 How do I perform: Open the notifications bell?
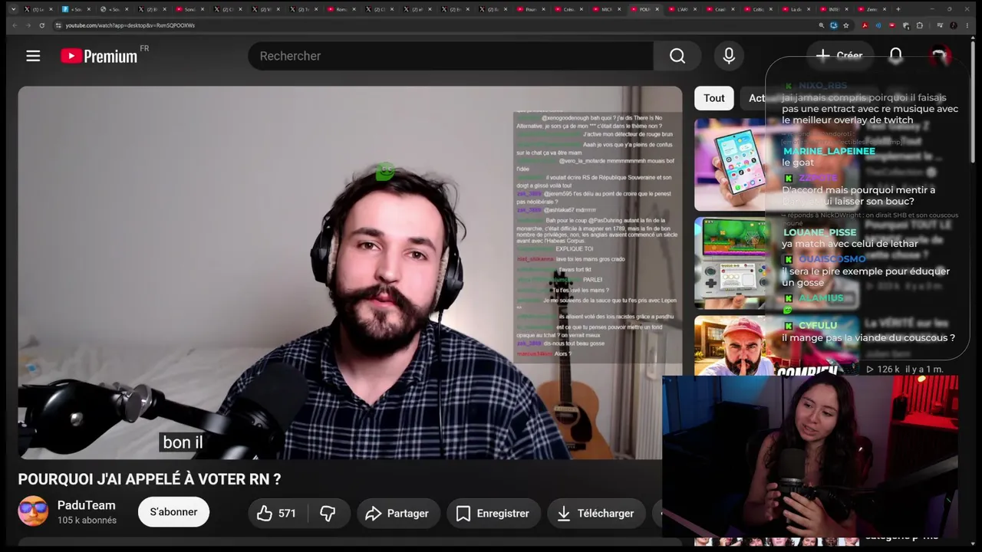click(895, 55)
